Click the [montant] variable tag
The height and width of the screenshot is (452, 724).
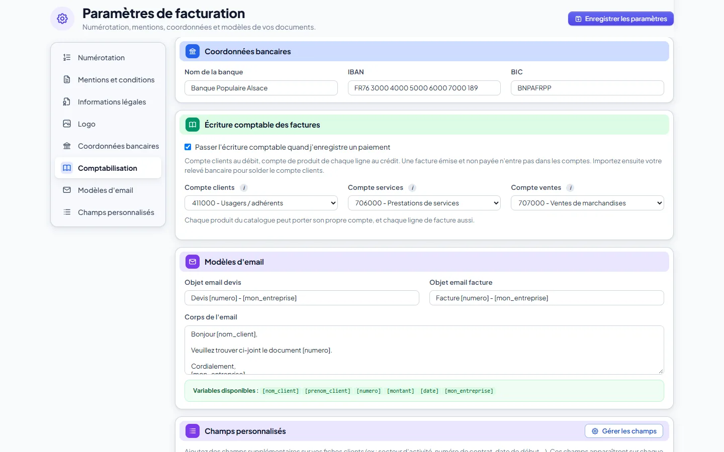(401, 391)
